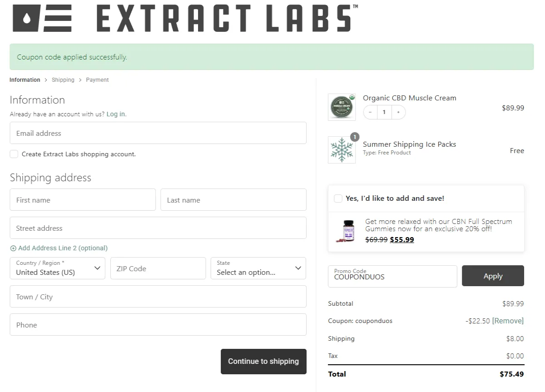
Task: Focus the Email address field
Action: (x=158, y=133)
